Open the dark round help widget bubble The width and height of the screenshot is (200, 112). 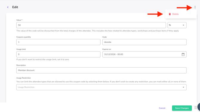[x=199, y=107]
